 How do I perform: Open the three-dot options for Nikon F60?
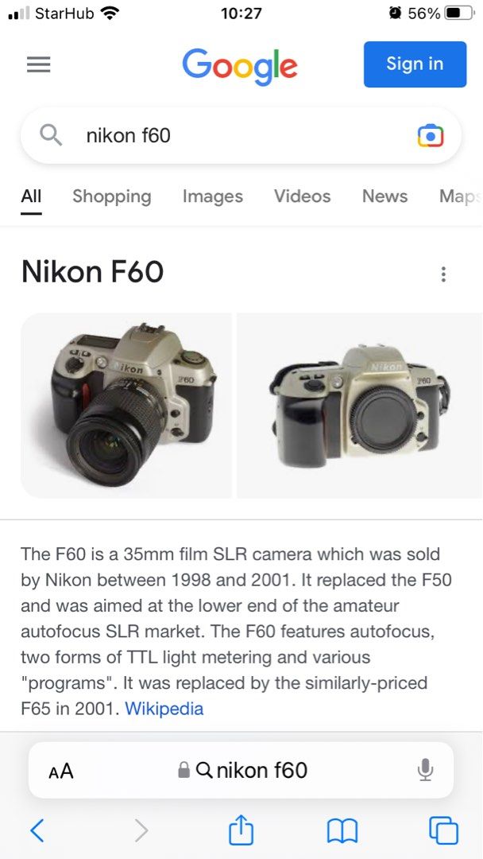[x=443, y=274]
